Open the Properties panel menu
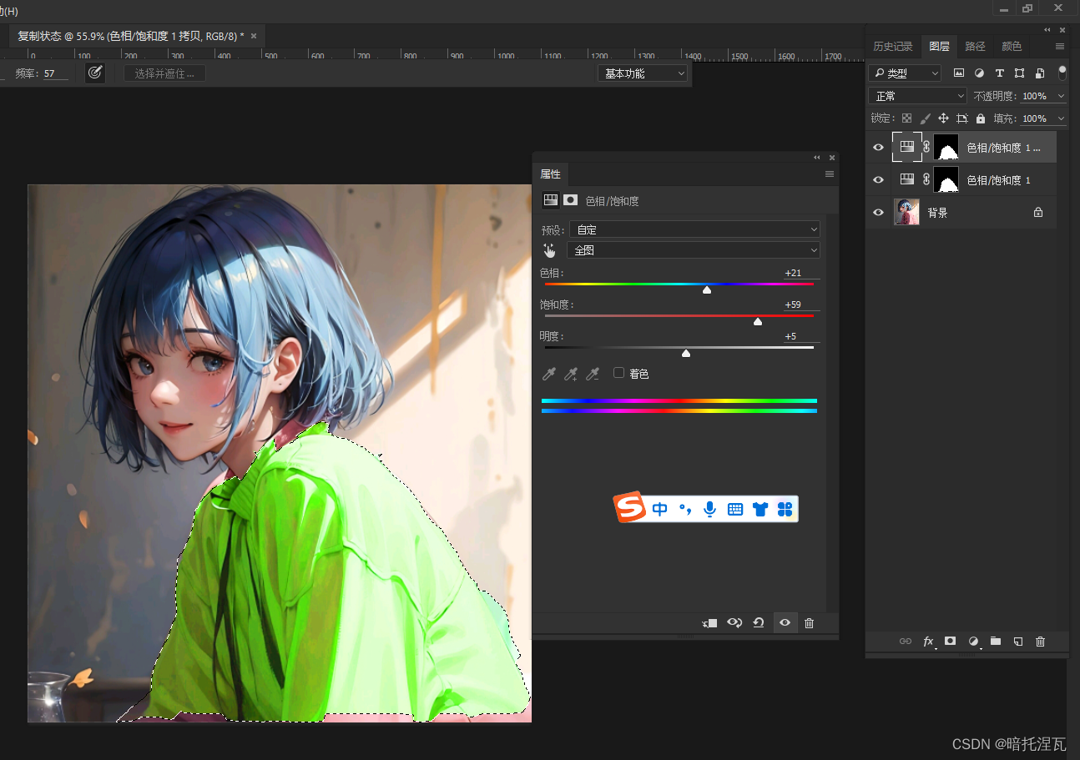This screenshot has height=760, width=1080. [x=830, y=174]
